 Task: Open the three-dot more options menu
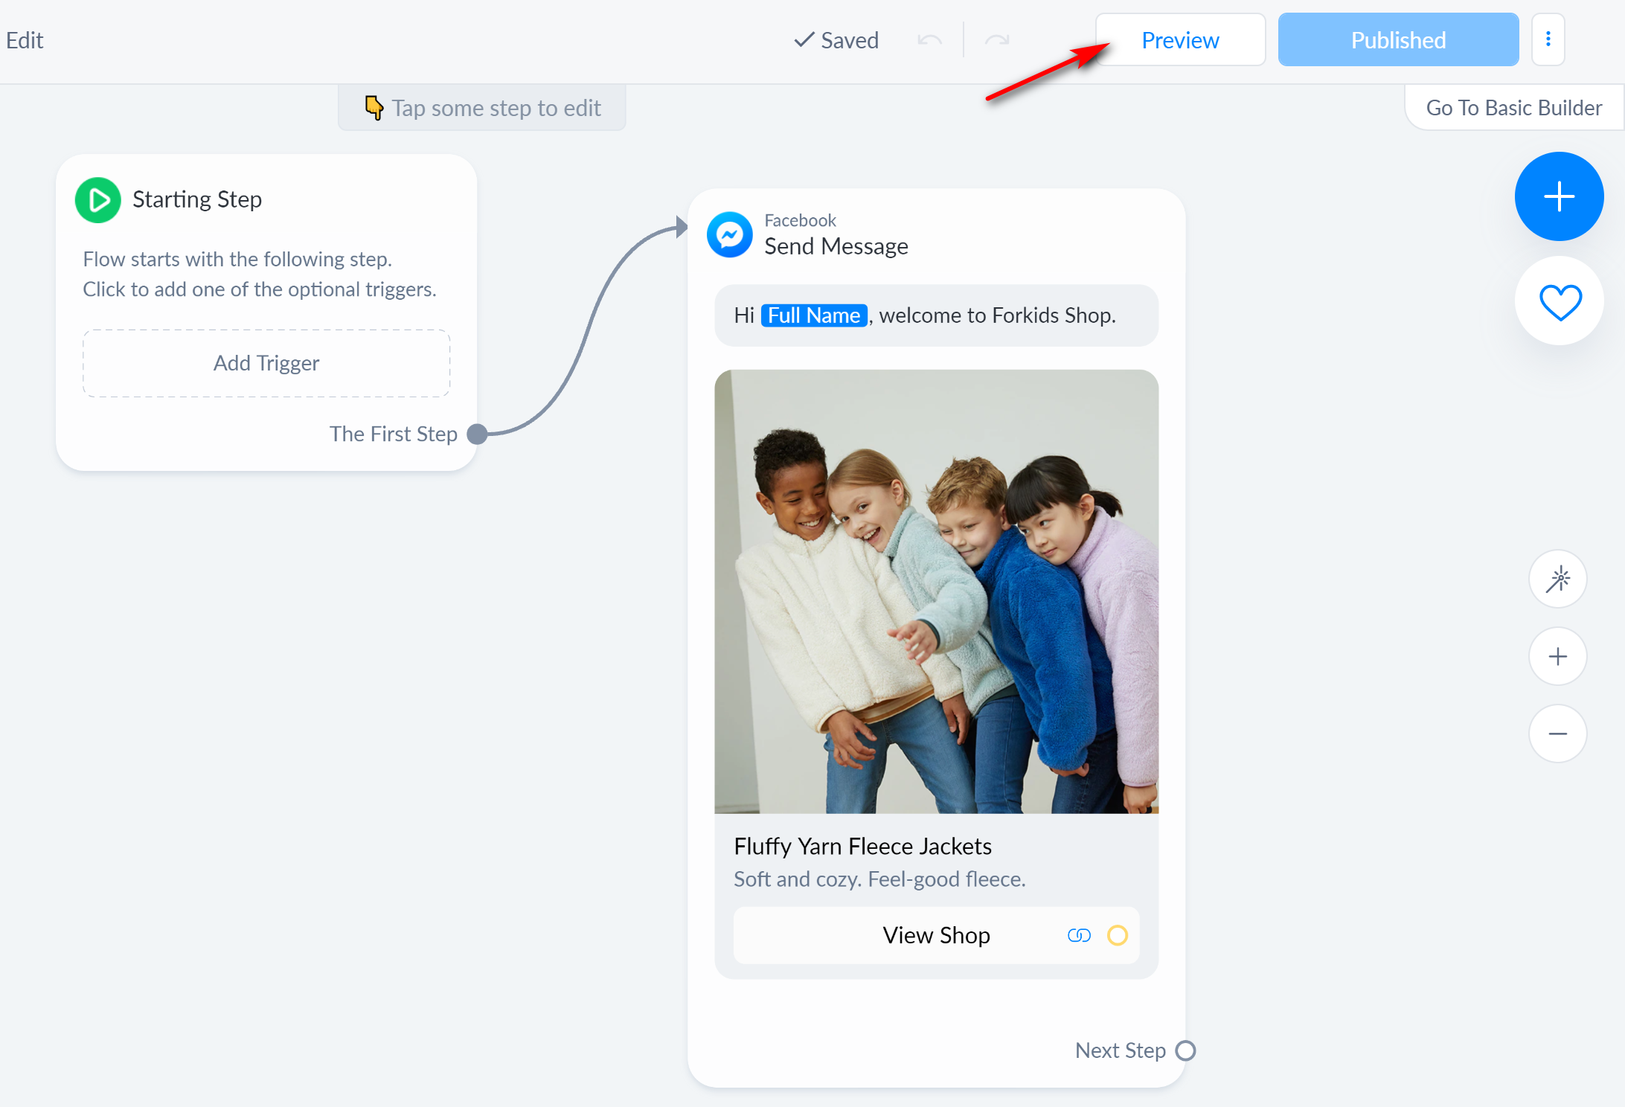pyautogui.click(x=1548, y=39)
